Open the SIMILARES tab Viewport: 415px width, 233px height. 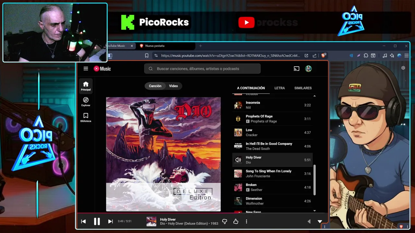tap(303, 88)
